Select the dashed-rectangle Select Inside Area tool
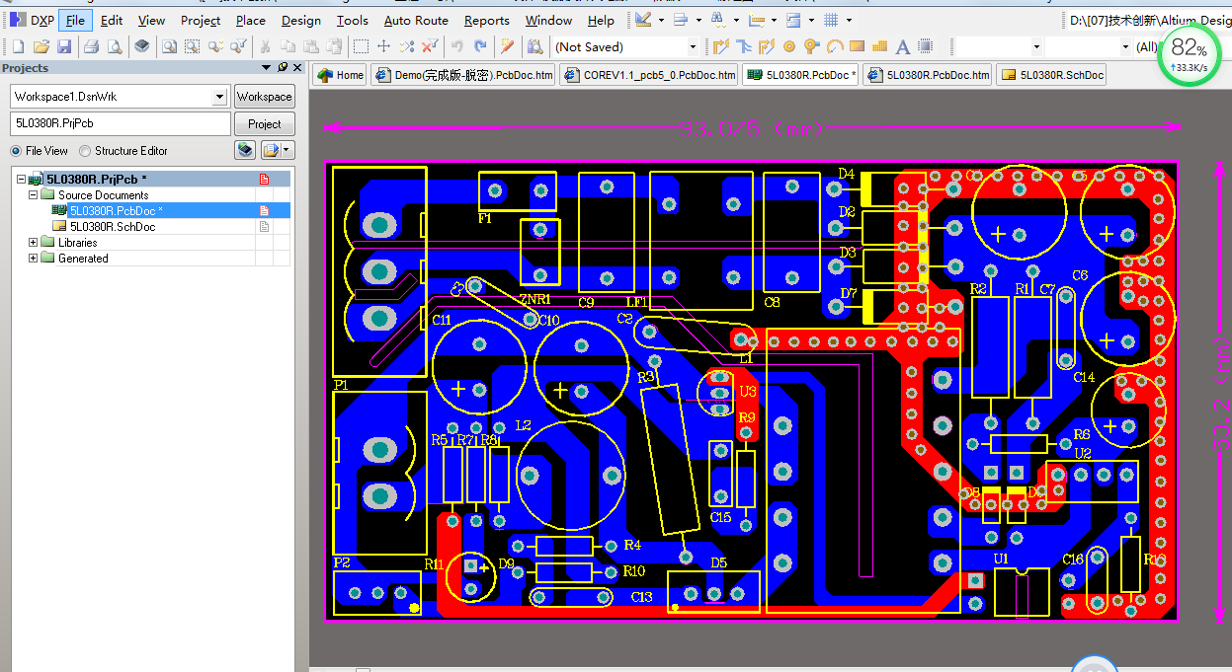This screenshot has height=672, width=1232. coord(362,46)
